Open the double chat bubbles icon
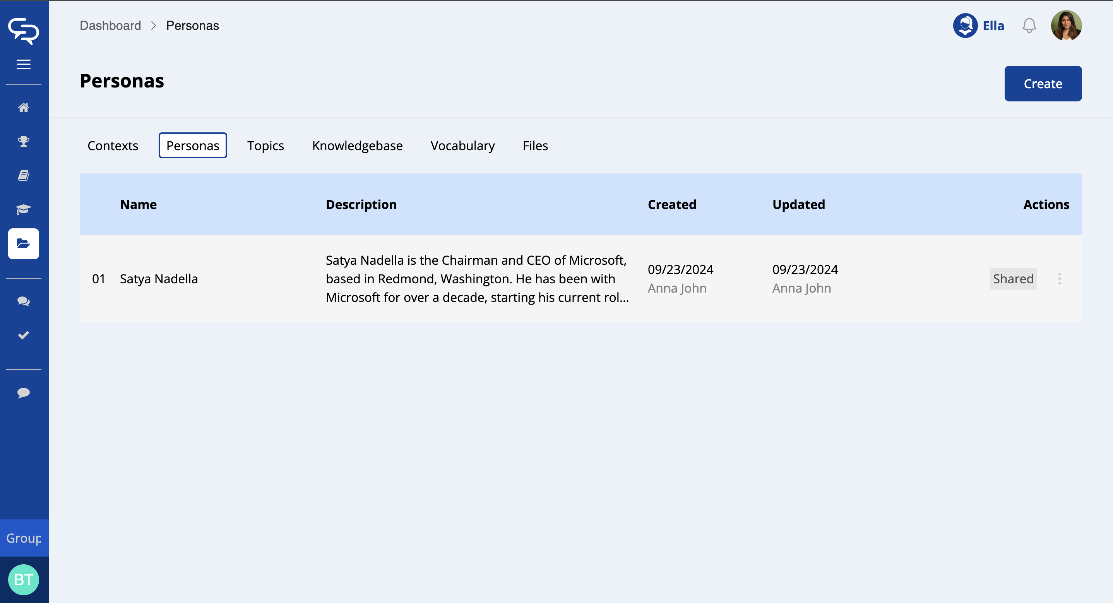The image size is (1113, 603). pos(23,301)
